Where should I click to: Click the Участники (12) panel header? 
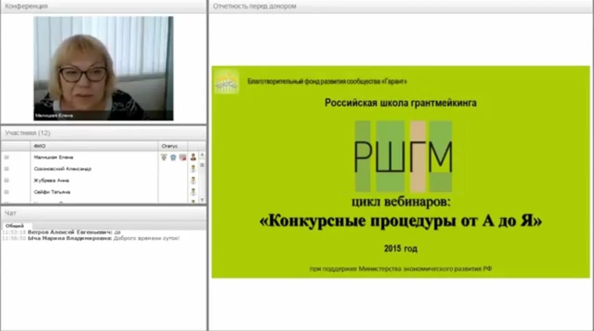click(103, 133)
